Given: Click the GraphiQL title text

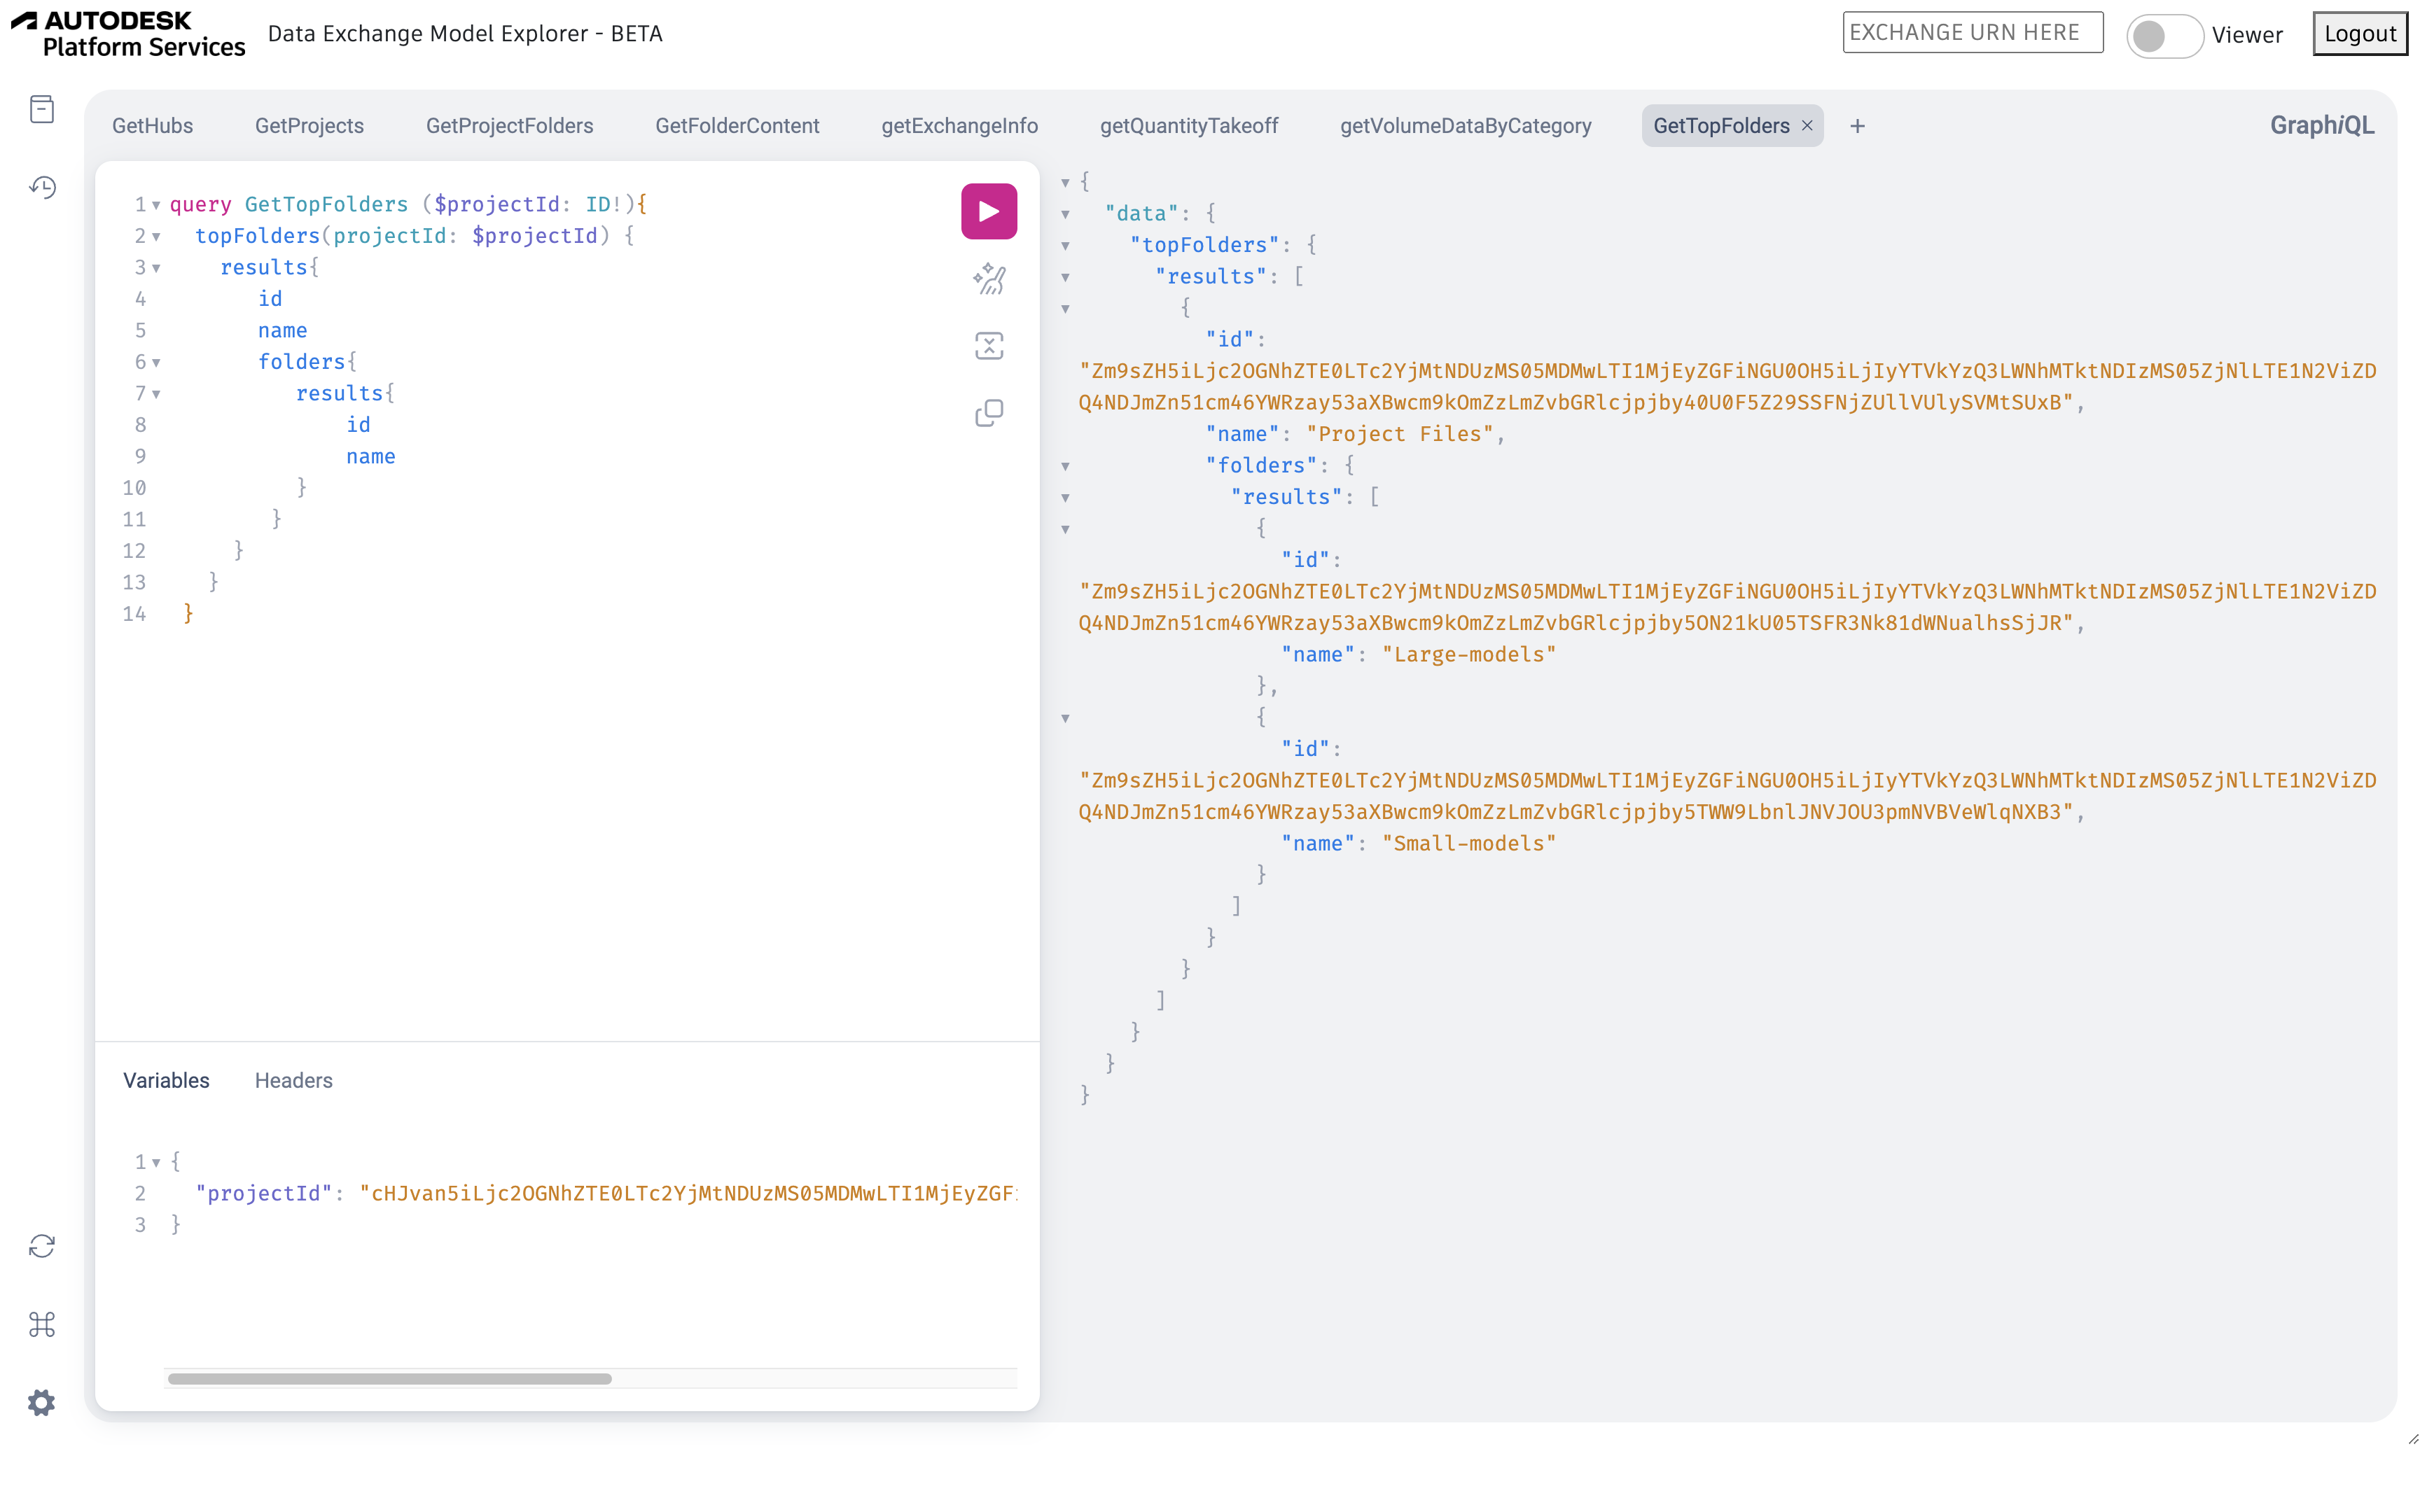Looking at the screenshot, I should (x=2321, y=125).
